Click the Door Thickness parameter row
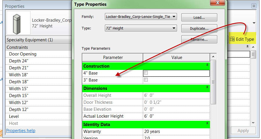 pos(146,103)
